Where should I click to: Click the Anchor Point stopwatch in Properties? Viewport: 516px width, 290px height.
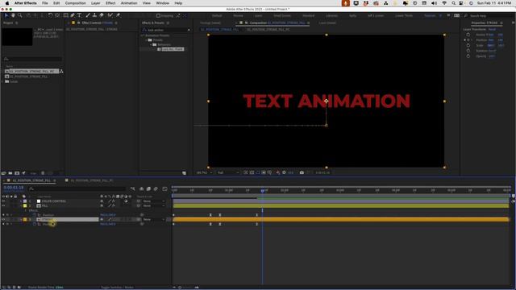click(x=468, y=35)
